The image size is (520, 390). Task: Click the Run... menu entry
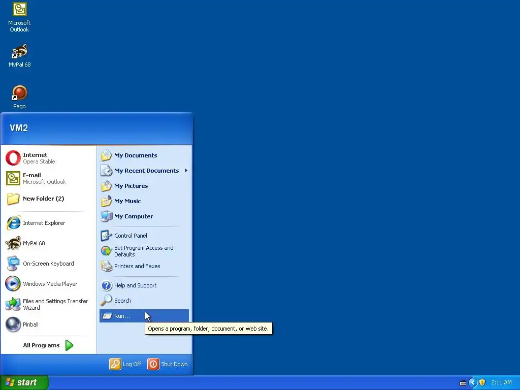tap(144, 316)
